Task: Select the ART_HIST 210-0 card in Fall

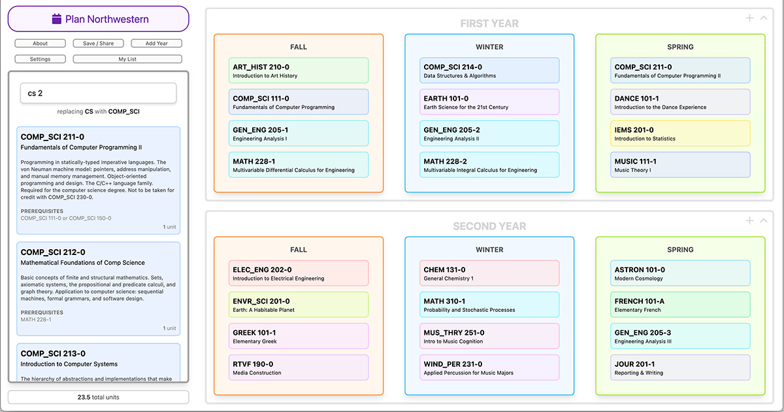Action: coord(298,70)
